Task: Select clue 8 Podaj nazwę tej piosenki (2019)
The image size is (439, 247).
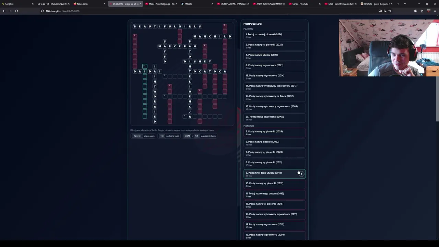Action: click(x=274, y=163)
